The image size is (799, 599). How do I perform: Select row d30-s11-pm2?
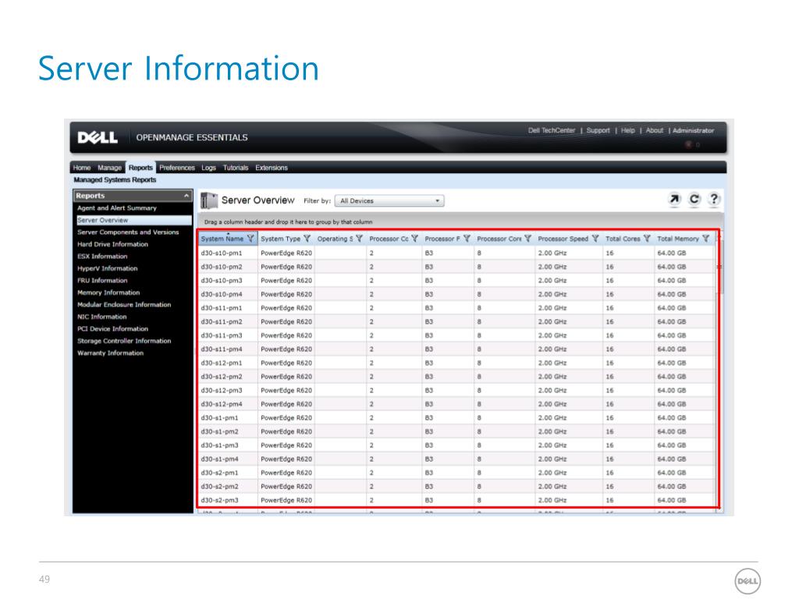click(x=456, y=321)
